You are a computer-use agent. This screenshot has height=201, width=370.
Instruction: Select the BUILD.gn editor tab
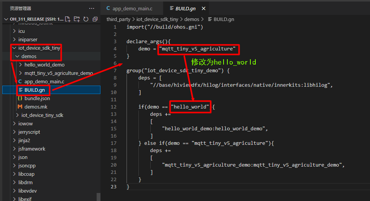[186, 8]
